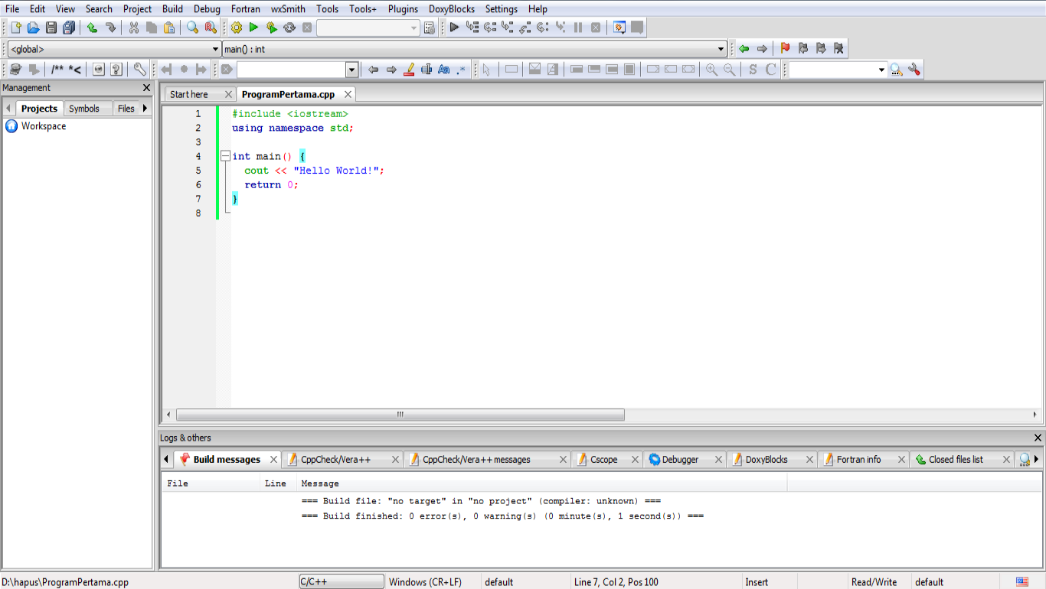The width and height of the screenshot is (1046, 589).
Task: Click the Replace icon in the main toolbar
Action: tap(209, 27)
